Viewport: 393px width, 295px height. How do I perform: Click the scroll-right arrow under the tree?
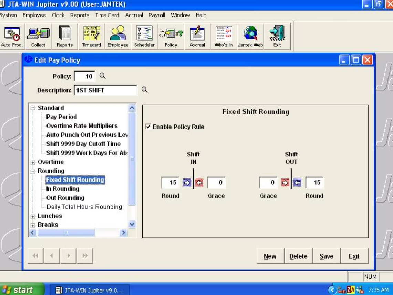[x=123, y=233]
